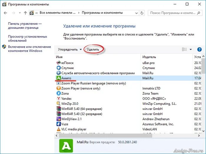Click the WinZip 20.0 icon
Viewport: 206px width, 154px height.
click(x=59, y=104)
